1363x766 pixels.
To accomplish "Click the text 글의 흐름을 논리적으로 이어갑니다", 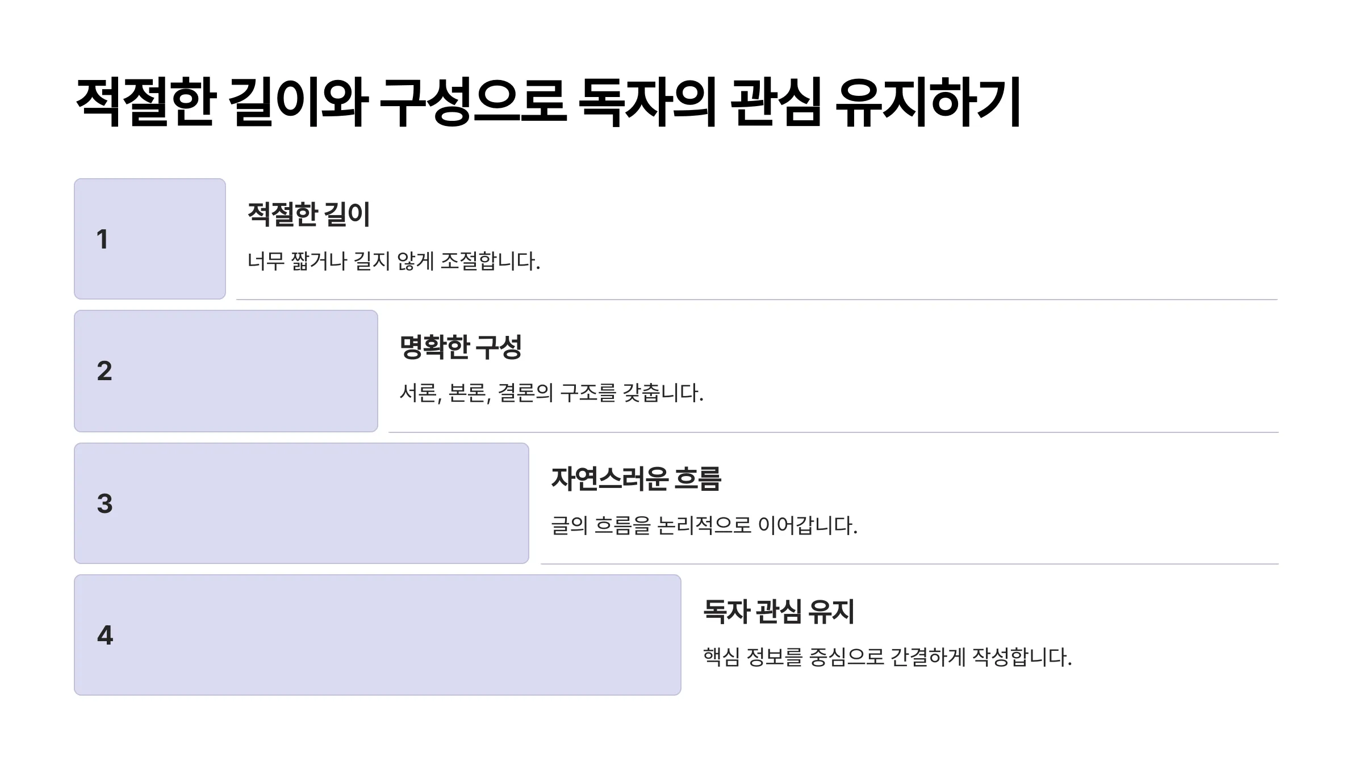I will 704,525.
